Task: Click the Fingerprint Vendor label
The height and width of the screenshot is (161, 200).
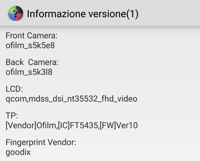Action: (x=41, y=142)
